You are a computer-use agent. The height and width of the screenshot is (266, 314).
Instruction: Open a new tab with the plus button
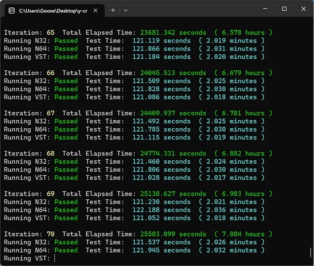pos(113,10)
